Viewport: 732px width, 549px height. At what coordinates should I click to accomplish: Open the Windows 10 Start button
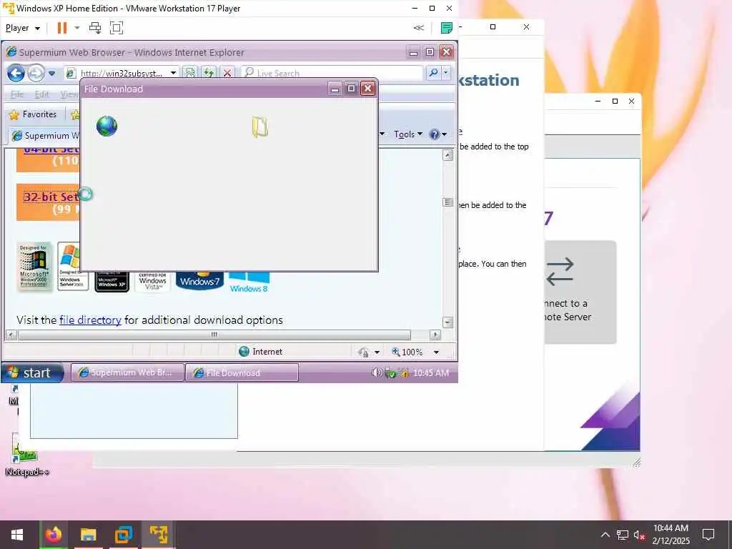click(x=17, y=535)
